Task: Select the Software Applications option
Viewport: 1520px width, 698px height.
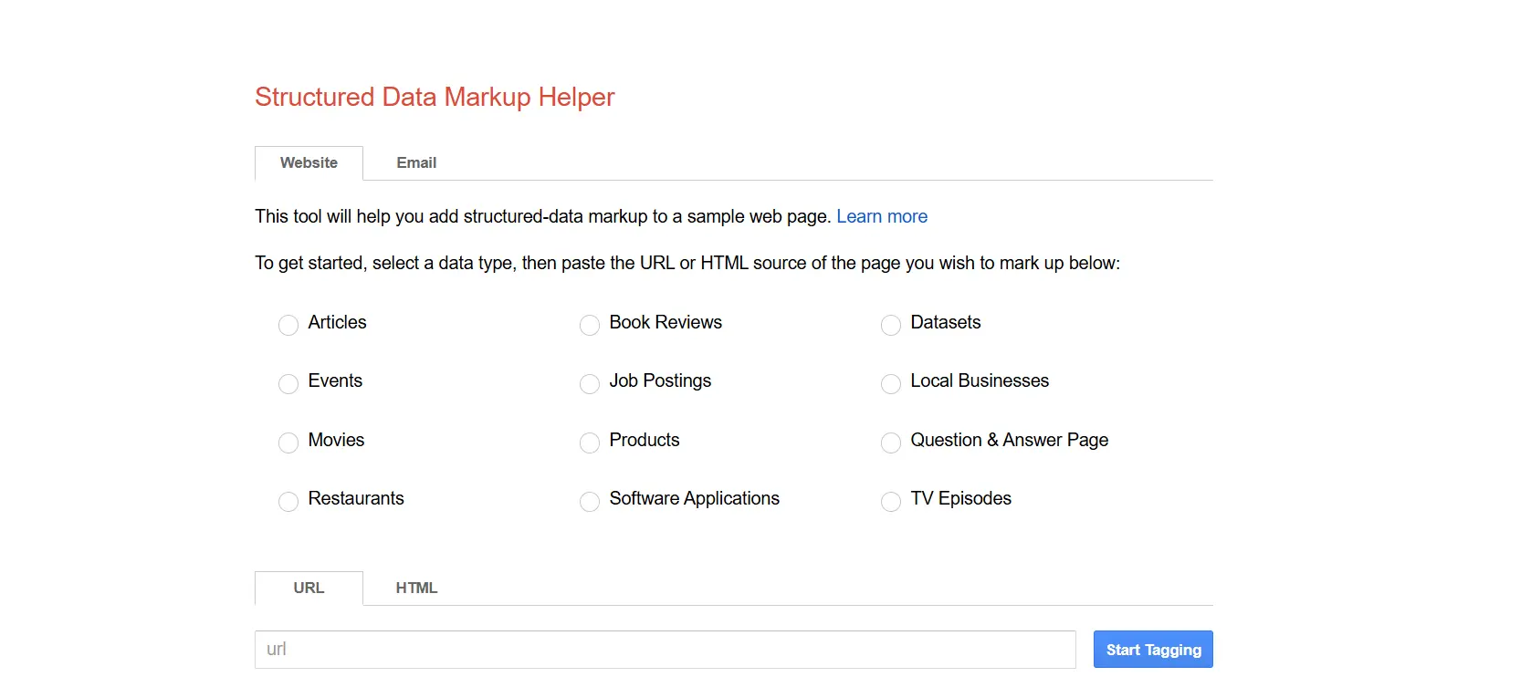Action: point(590,501)
